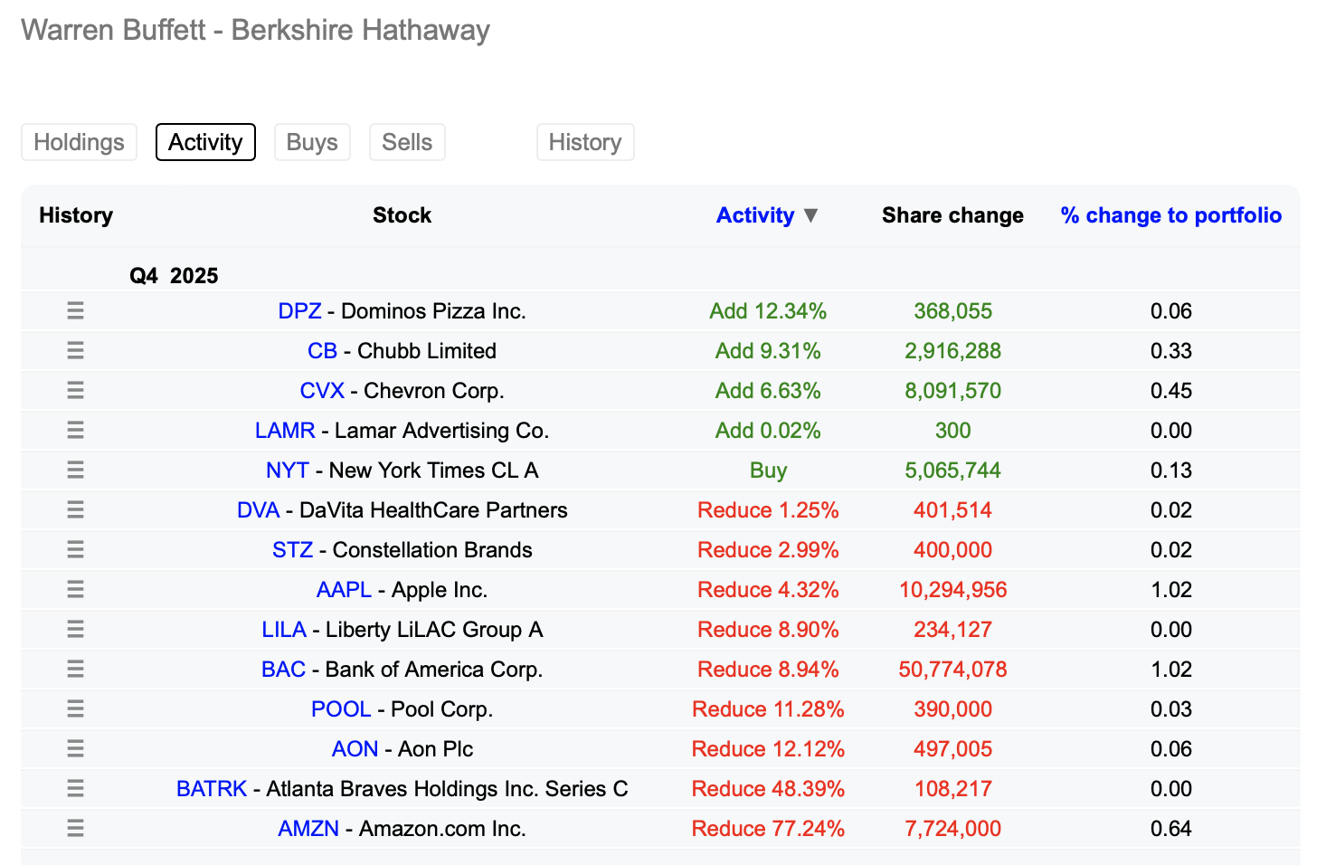Click the Aon Plc history icon

pyautogui.click(x=75, y=749)
